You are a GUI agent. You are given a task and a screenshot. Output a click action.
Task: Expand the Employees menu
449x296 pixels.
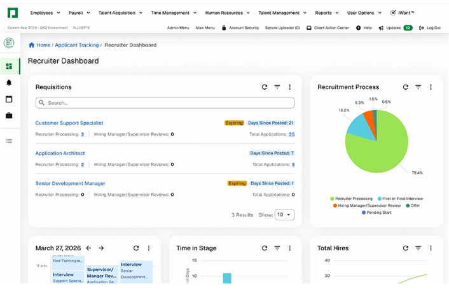coord(45,13)
